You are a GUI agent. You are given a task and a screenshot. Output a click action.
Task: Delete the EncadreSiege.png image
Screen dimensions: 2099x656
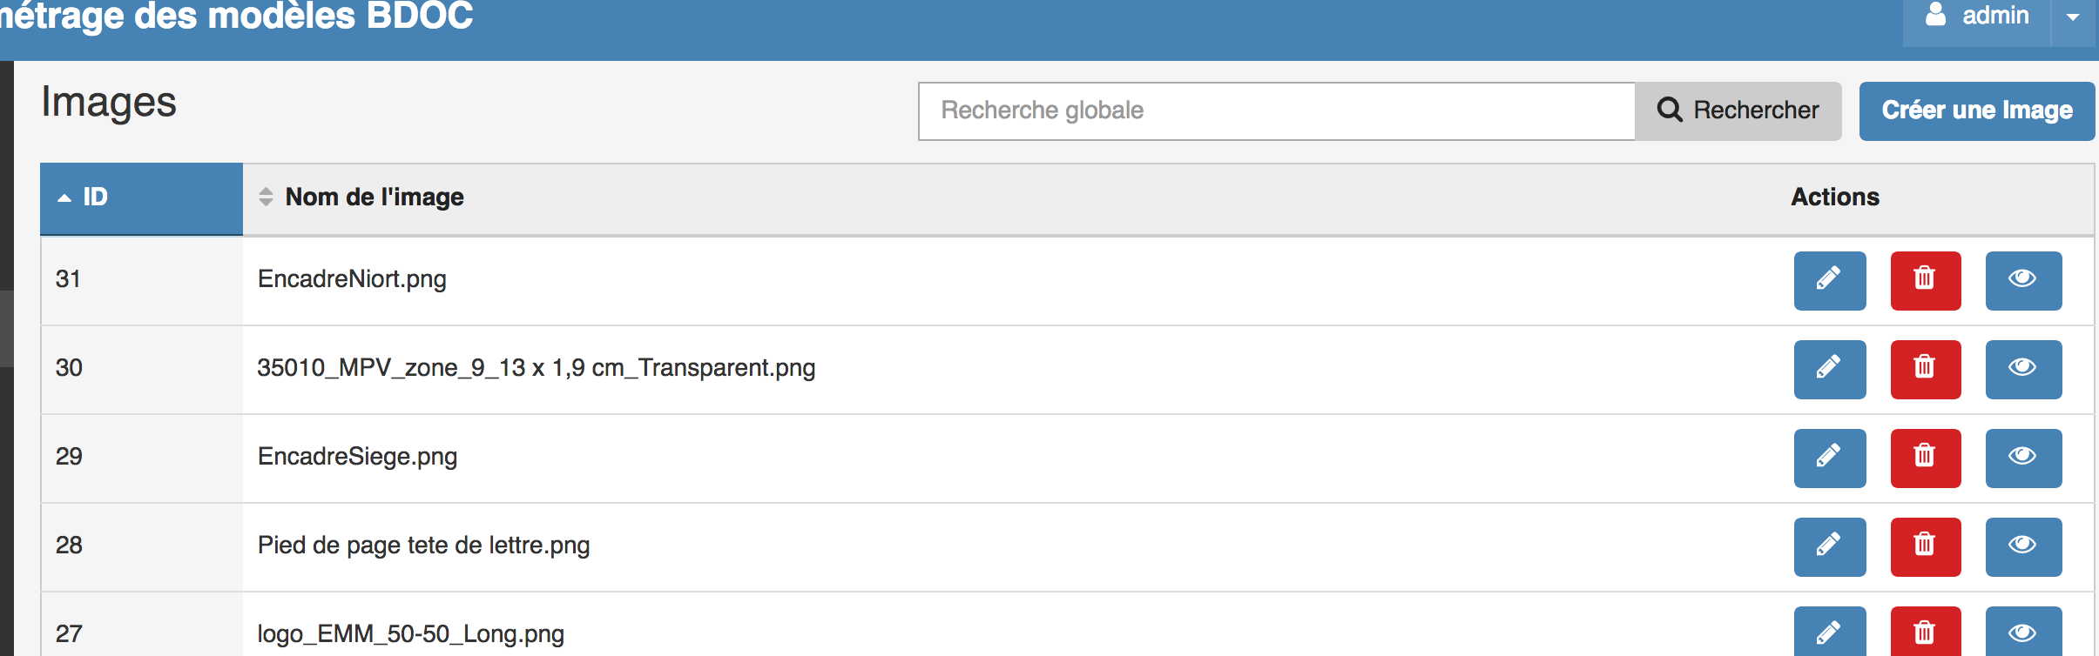coord(1926,459)
